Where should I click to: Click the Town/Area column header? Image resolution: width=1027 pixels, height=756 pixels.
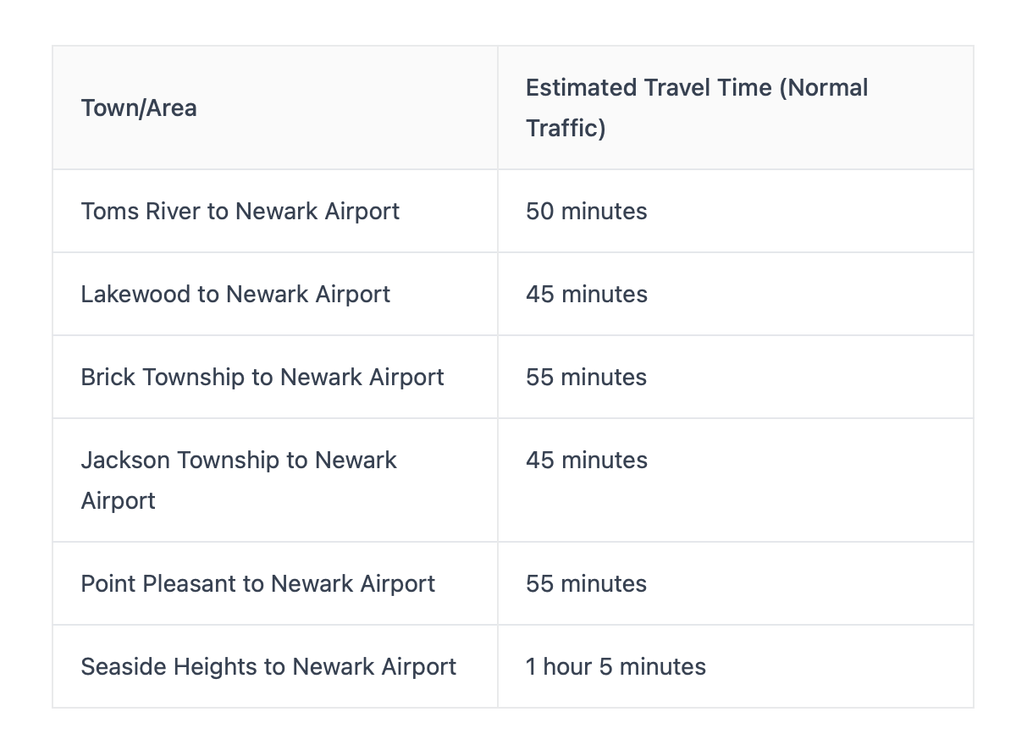[139, 108]
